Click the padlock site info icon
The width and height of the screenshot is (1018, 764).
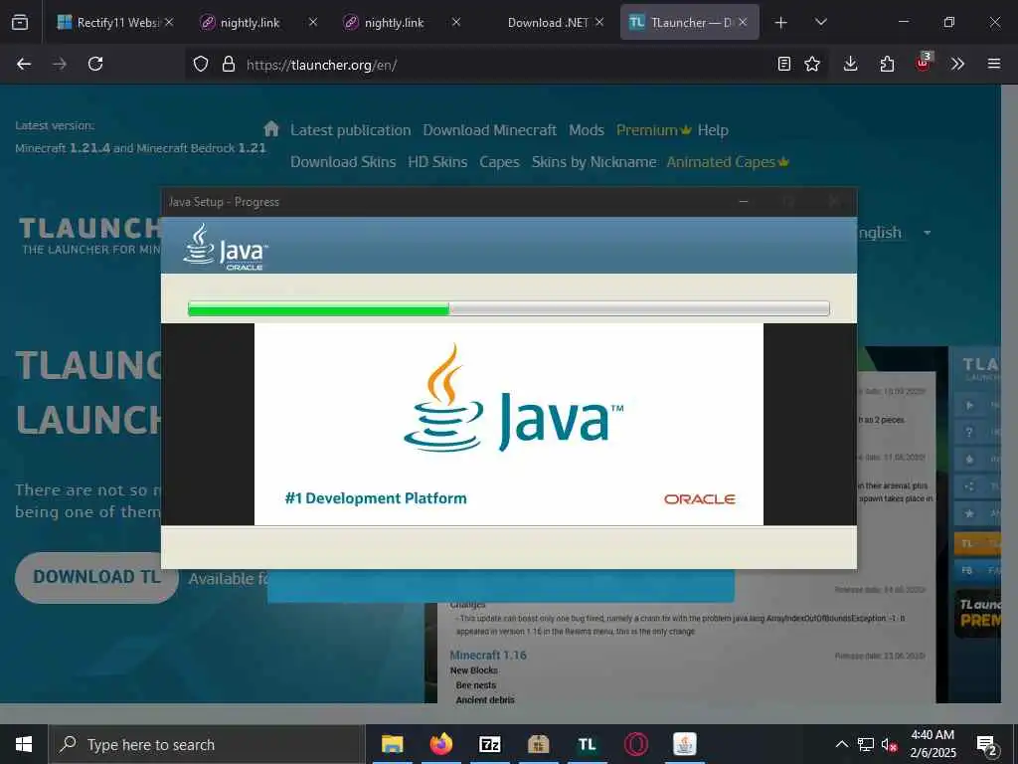pyautogui.click(x=228, y=64)
